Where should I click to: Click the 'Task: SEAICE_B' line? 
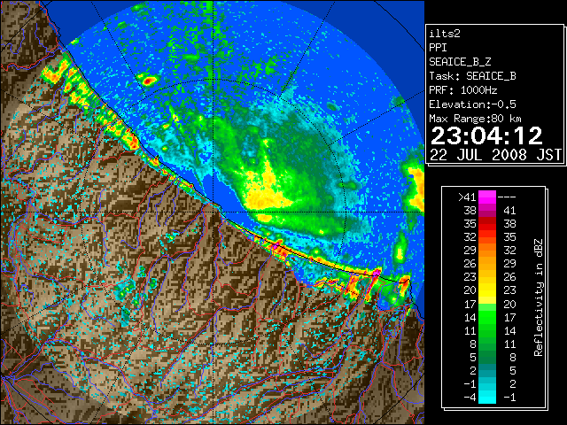[x=472, y=76]
